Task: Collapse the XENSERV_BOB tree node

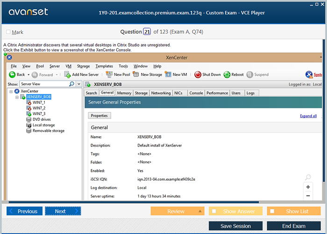Action: [x=17, y=97]
